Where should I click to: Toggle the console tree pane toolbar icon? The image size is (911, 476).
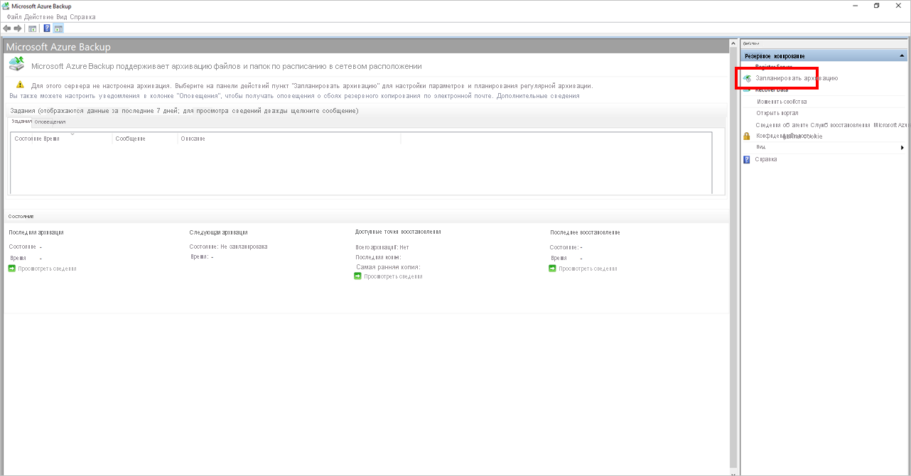[x=33, y=28]
